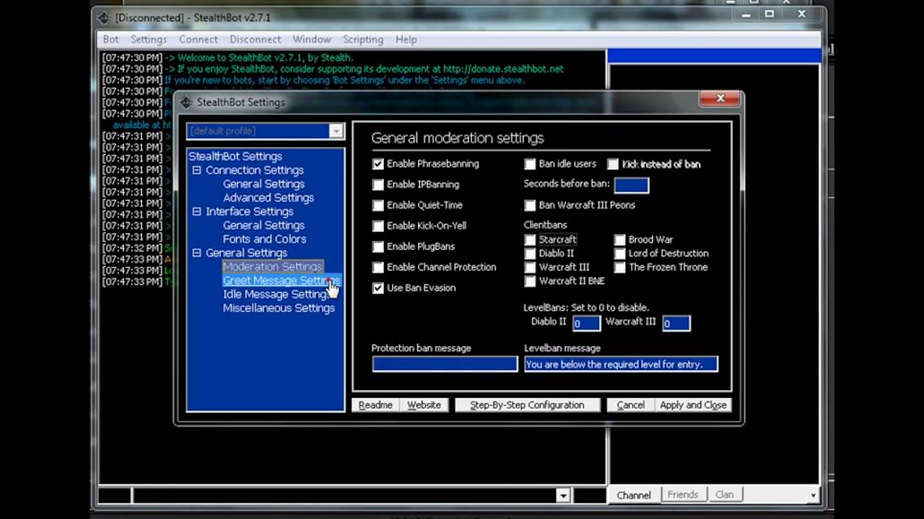Select Idle Message Settings tree item

[276, 294]
